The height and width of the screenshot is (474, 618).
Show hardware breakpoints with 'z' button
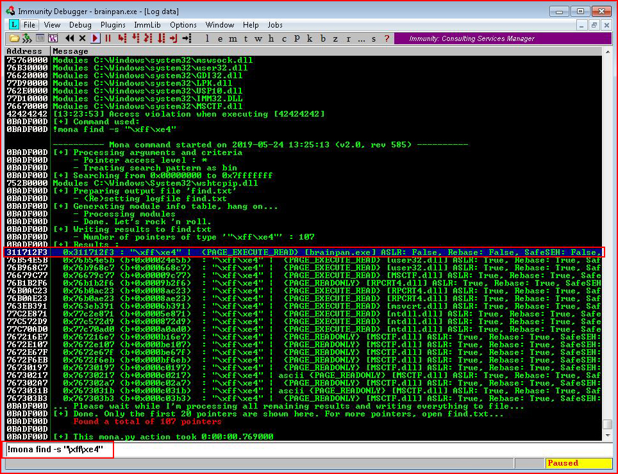(335, 38)
